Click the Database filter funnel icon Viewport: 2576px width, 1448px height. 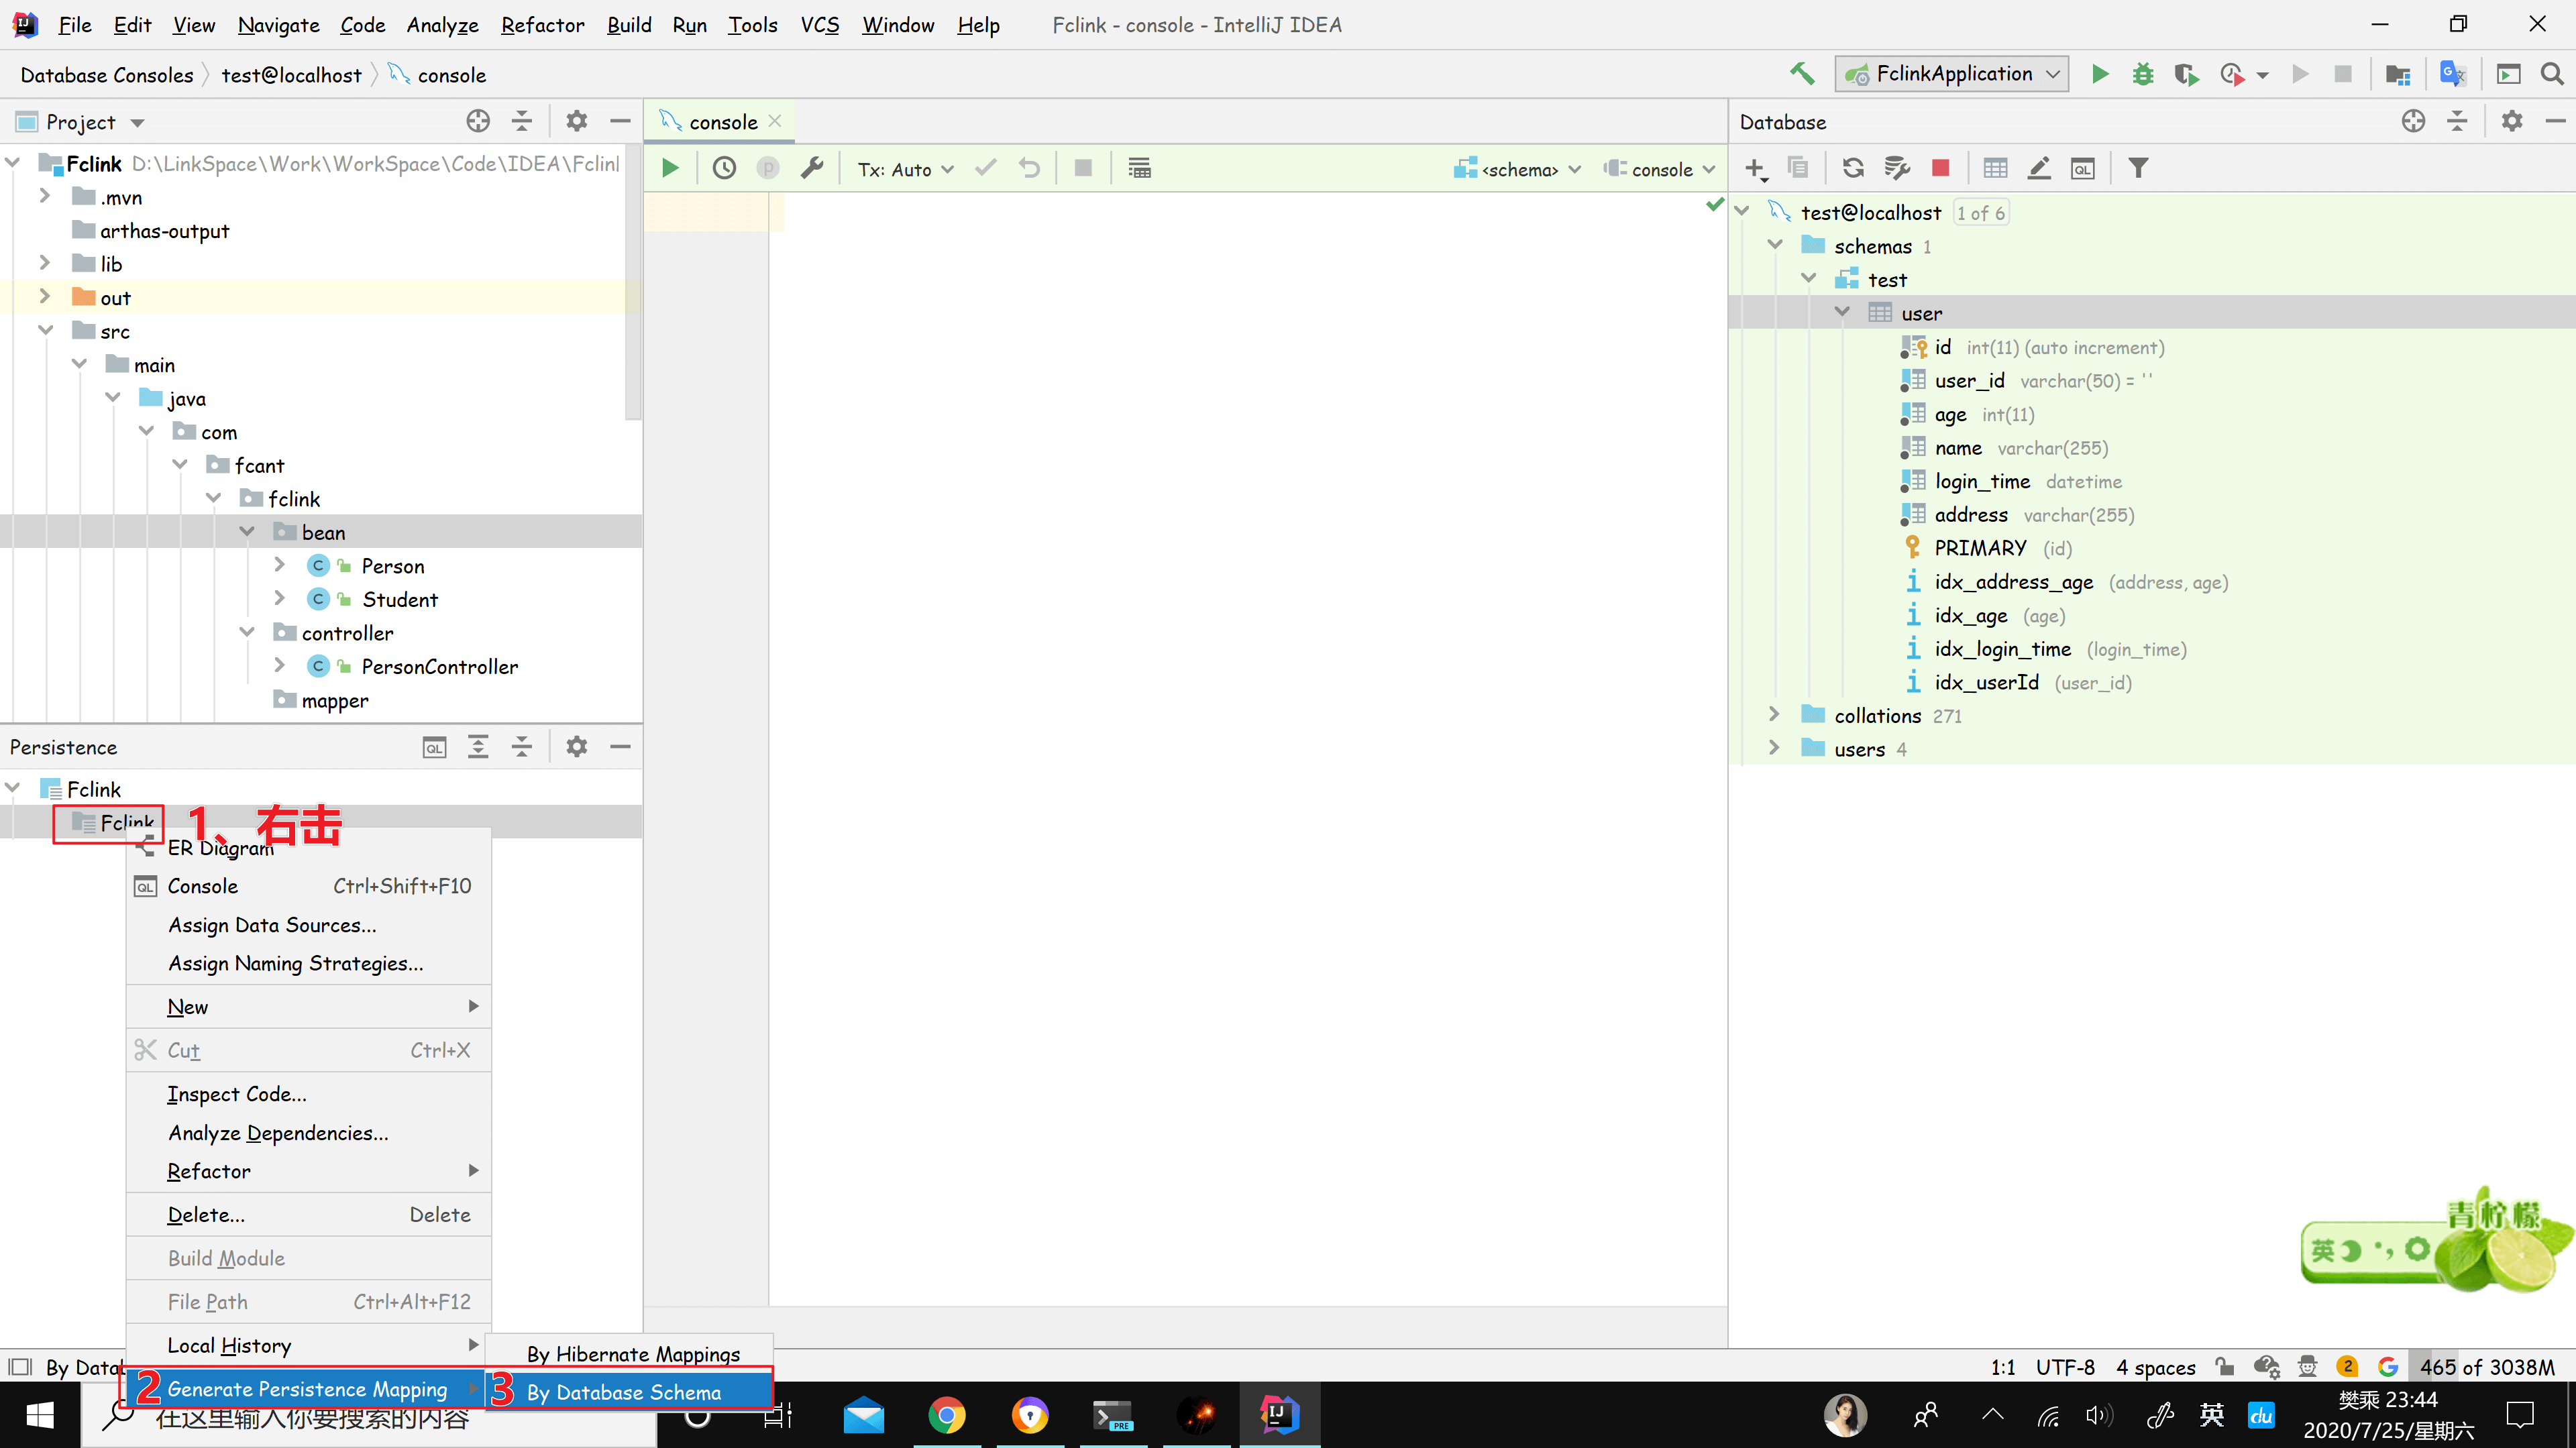[2137, 168]
